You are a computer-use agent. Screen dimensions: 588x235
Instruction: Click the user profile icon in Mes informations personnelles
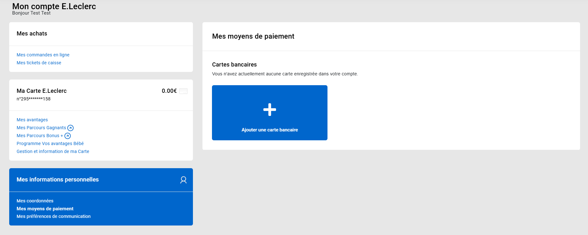(x=183, y=180)
